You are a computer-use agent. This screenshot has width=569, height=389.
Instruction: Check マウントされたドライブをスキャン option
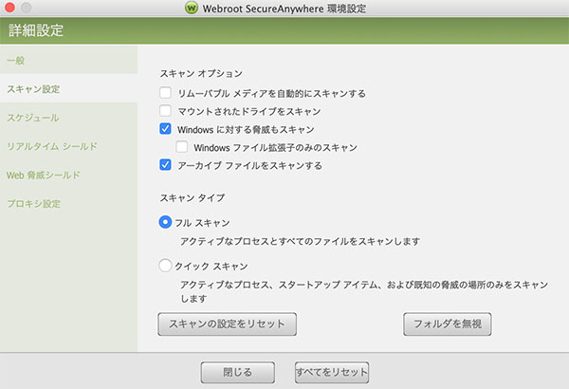(x=165, y=111)
